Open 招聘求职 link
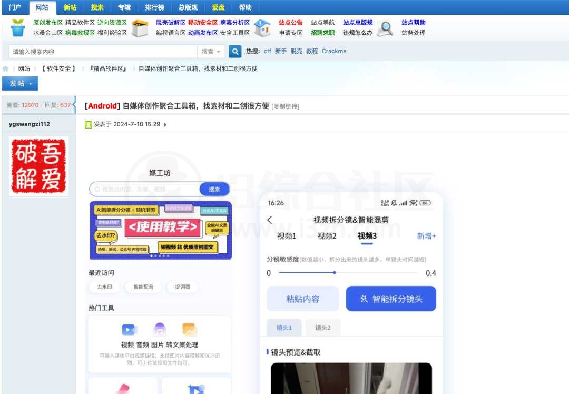The image size is (569, 394). 322,33
